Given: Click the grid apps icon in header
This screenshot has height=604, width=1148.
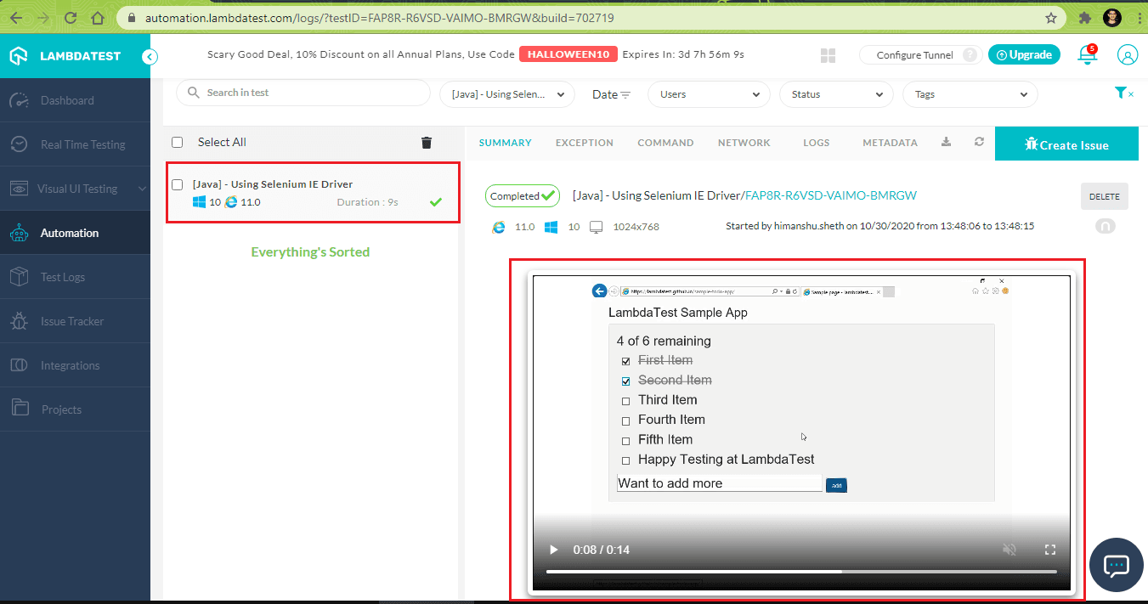Looking at the screenshot, I should 828,56.
